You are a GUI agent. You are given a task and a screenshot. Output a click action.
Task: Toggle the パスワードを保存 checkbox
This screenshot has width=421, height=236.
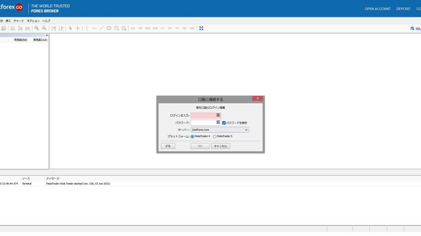[224, 122]
